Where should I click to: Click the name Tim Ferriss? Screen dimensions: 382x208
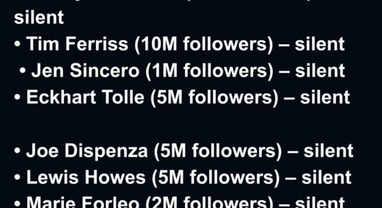(77, 44)
